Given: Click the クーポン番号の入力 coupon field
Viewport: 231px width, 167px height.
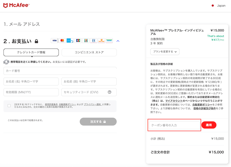Looking at the screenshot, I should coord(174,125).
